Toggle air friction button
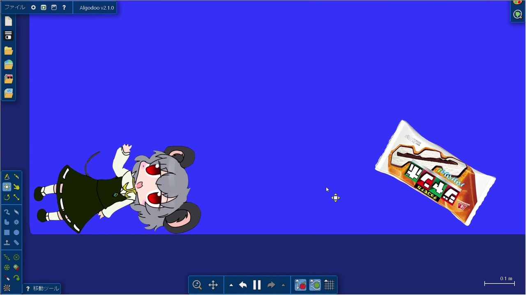The height and width of the screenshot is (295, 526). [x=315, y=285]
